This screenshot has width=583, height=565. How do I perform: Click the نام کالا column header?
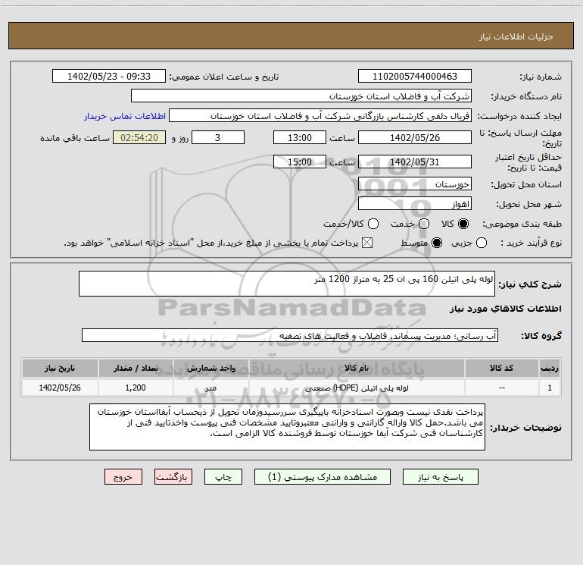click(356, 369)
